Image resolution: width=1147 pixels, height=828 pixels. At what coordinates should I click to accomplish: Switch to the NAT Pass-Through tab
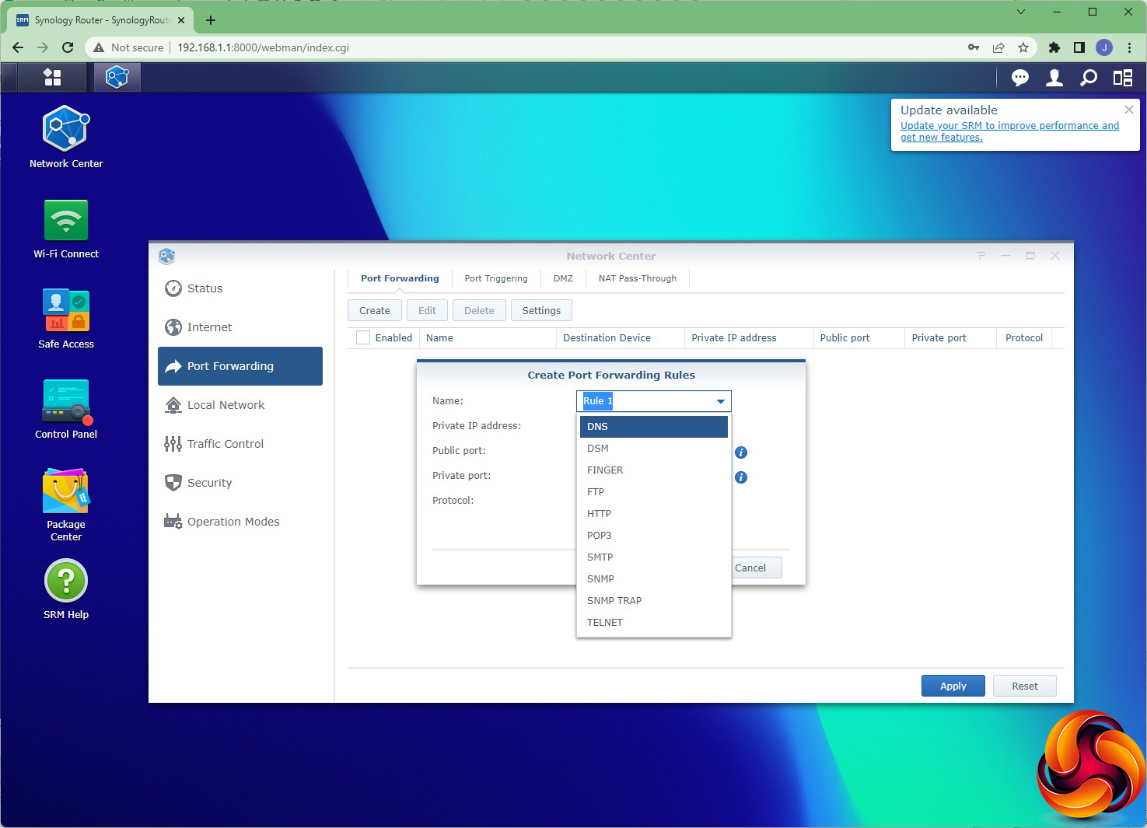(638, 278)
